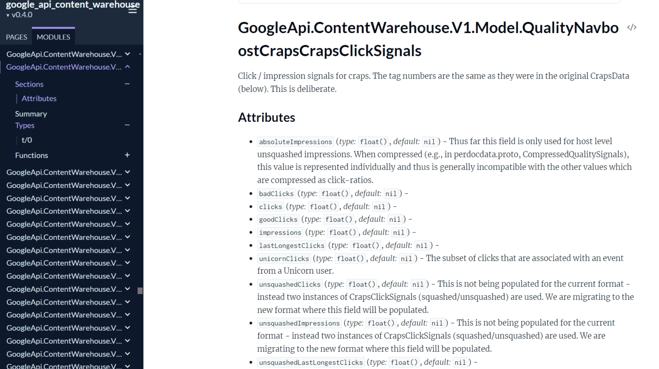Collapse the Sections group in sidebar
The width and height of the screenshot is (659, 369).
(x=127, y=84)
